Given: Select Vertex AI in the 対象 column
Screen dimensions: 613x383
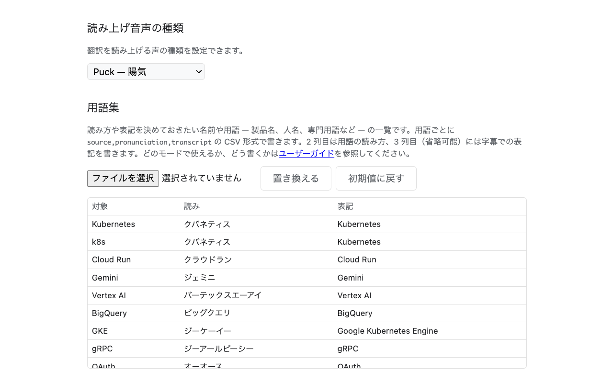Looking at the screenshot, I should [x=109, y=295].
